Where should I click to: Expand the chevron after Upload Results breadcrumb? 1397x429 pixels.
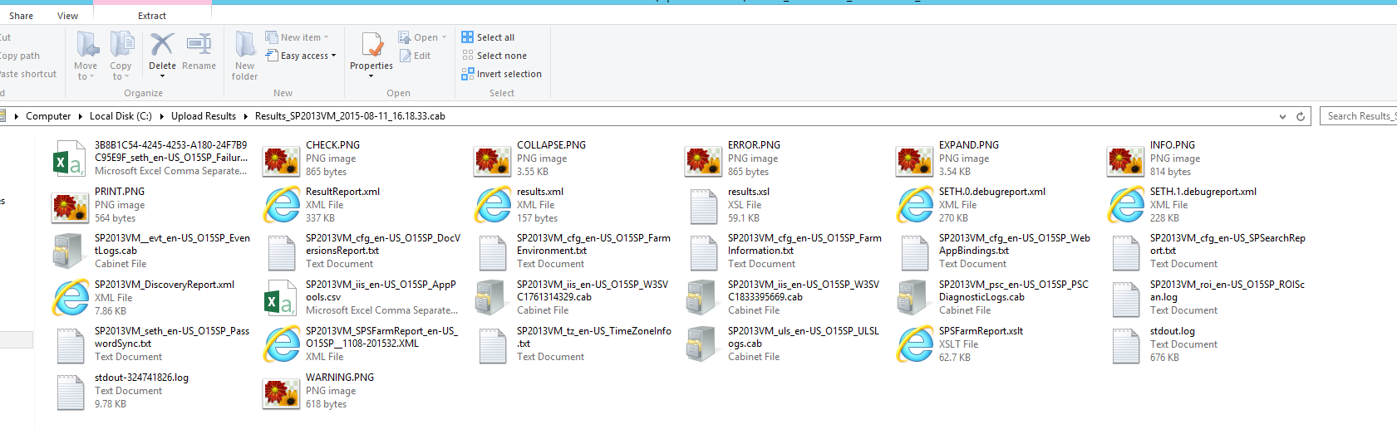click(x=246, y=116)
